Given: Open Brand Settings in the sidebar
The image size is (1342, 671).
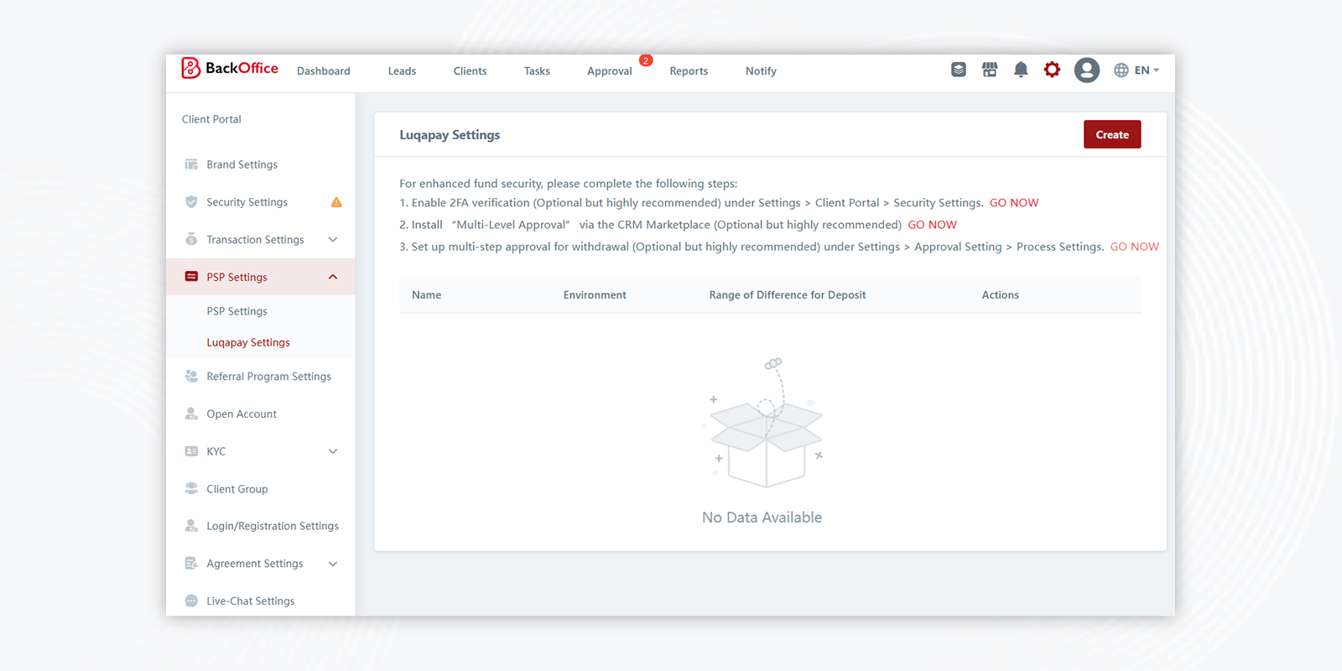Looking at the screenshot, I should click(x=242, y=164).
